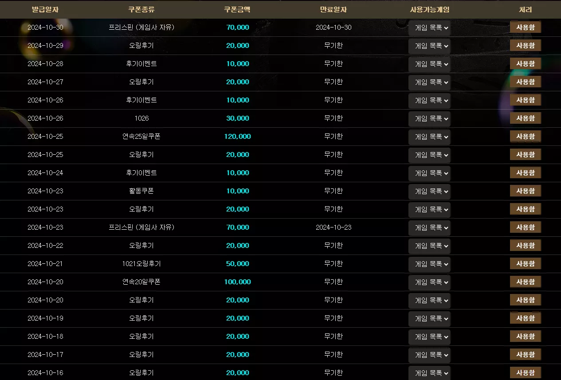The width and height of the screenshot is (561, 380).
Task: Click 사용함 for 2024-10-22 오링후기
Action: point(525,246)
